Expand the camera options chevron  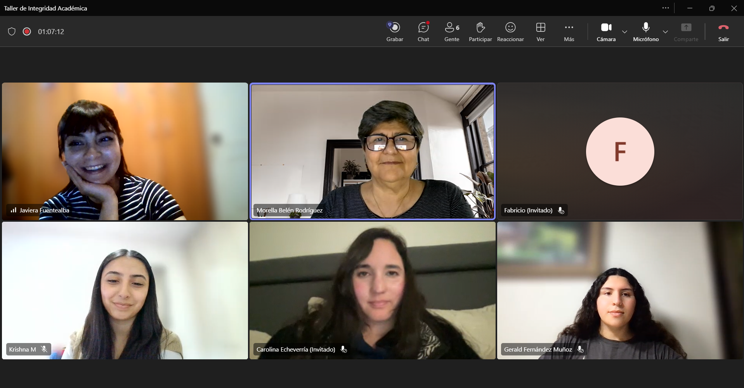tap(624, 32)
